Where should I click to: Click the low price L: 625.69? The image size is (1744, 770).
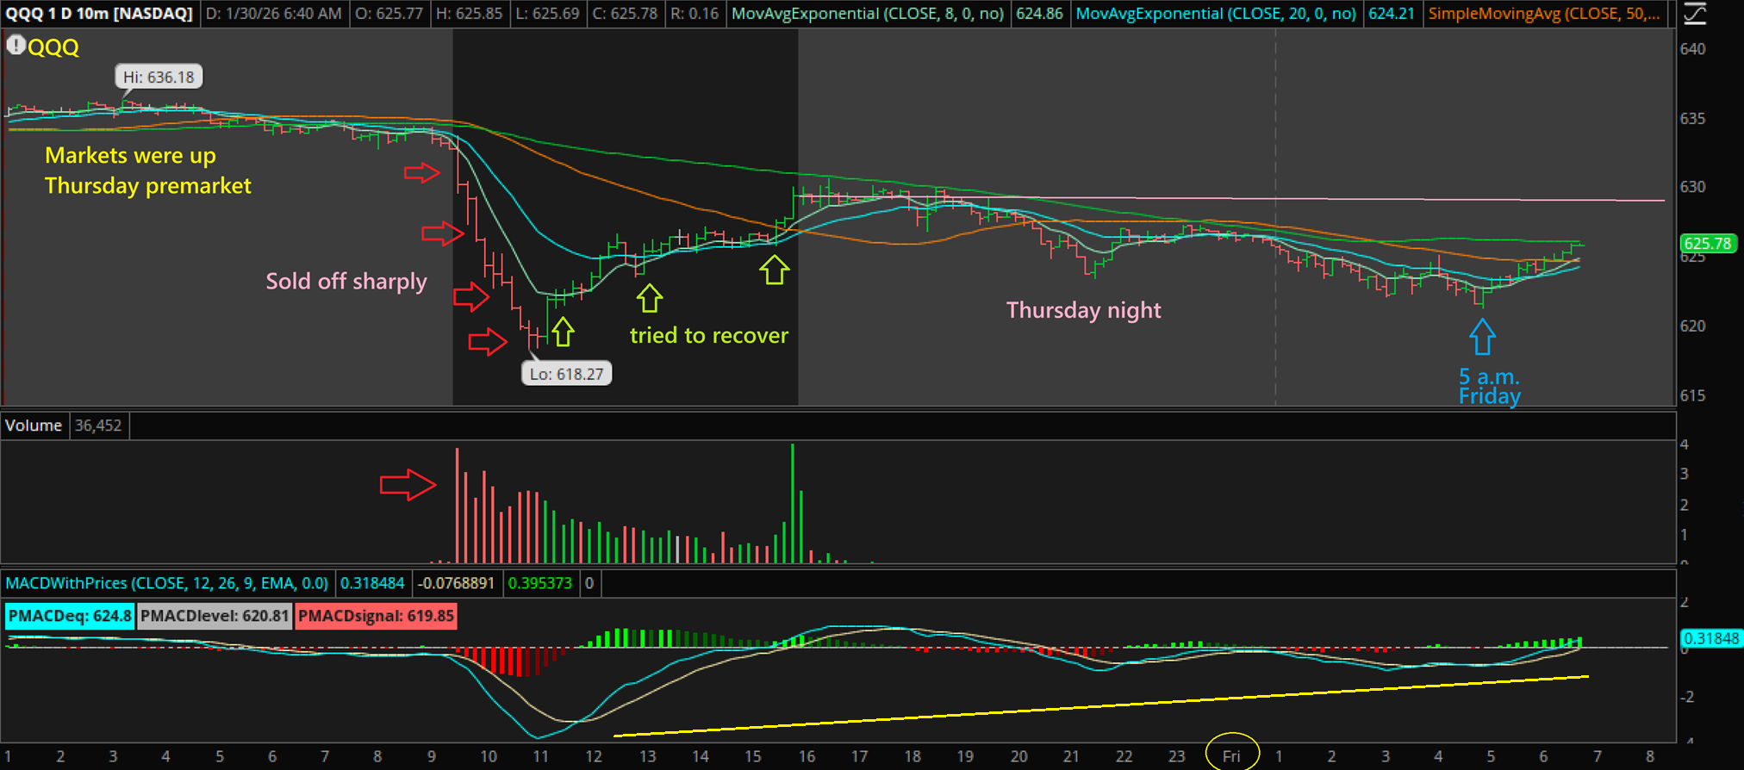(x=548, y=14)
